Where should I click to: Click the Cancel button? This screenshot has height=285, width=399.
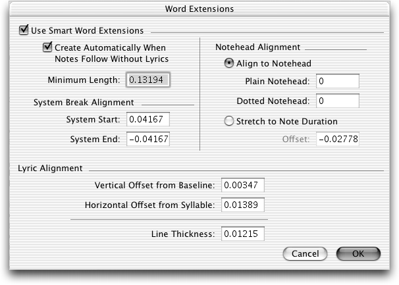tap(305, 253)
